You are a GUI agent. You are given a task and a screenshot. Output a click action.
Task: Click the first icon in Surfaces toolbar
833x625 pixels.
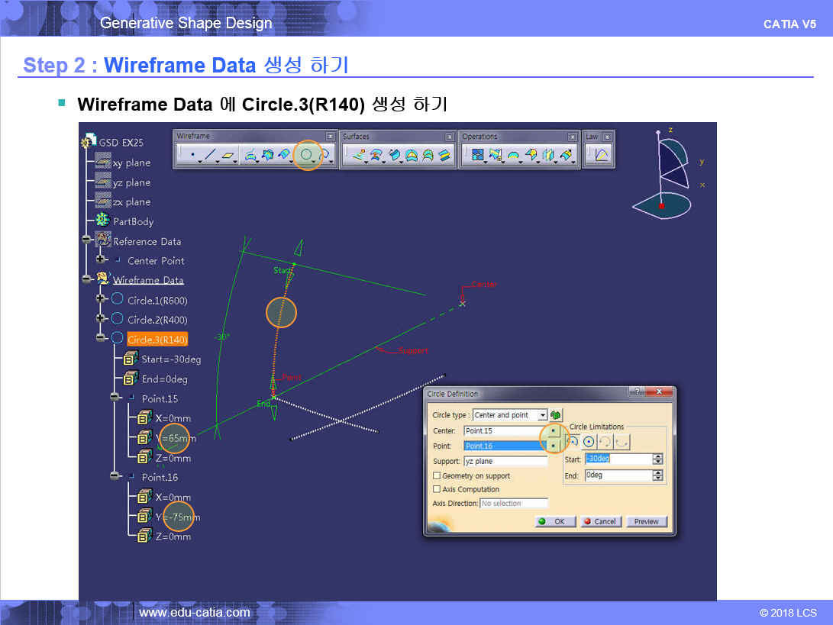[358, 156]
